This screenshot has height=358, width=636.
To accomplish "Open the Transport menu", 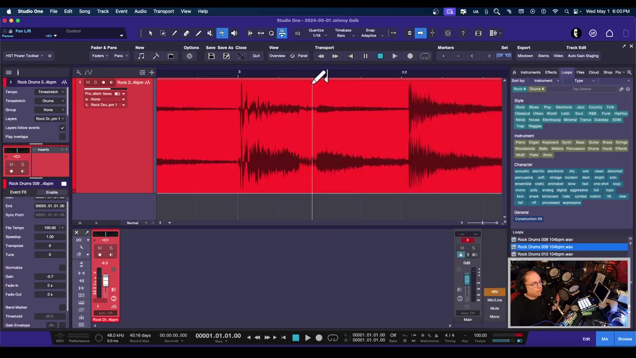I will click(163, 11).
